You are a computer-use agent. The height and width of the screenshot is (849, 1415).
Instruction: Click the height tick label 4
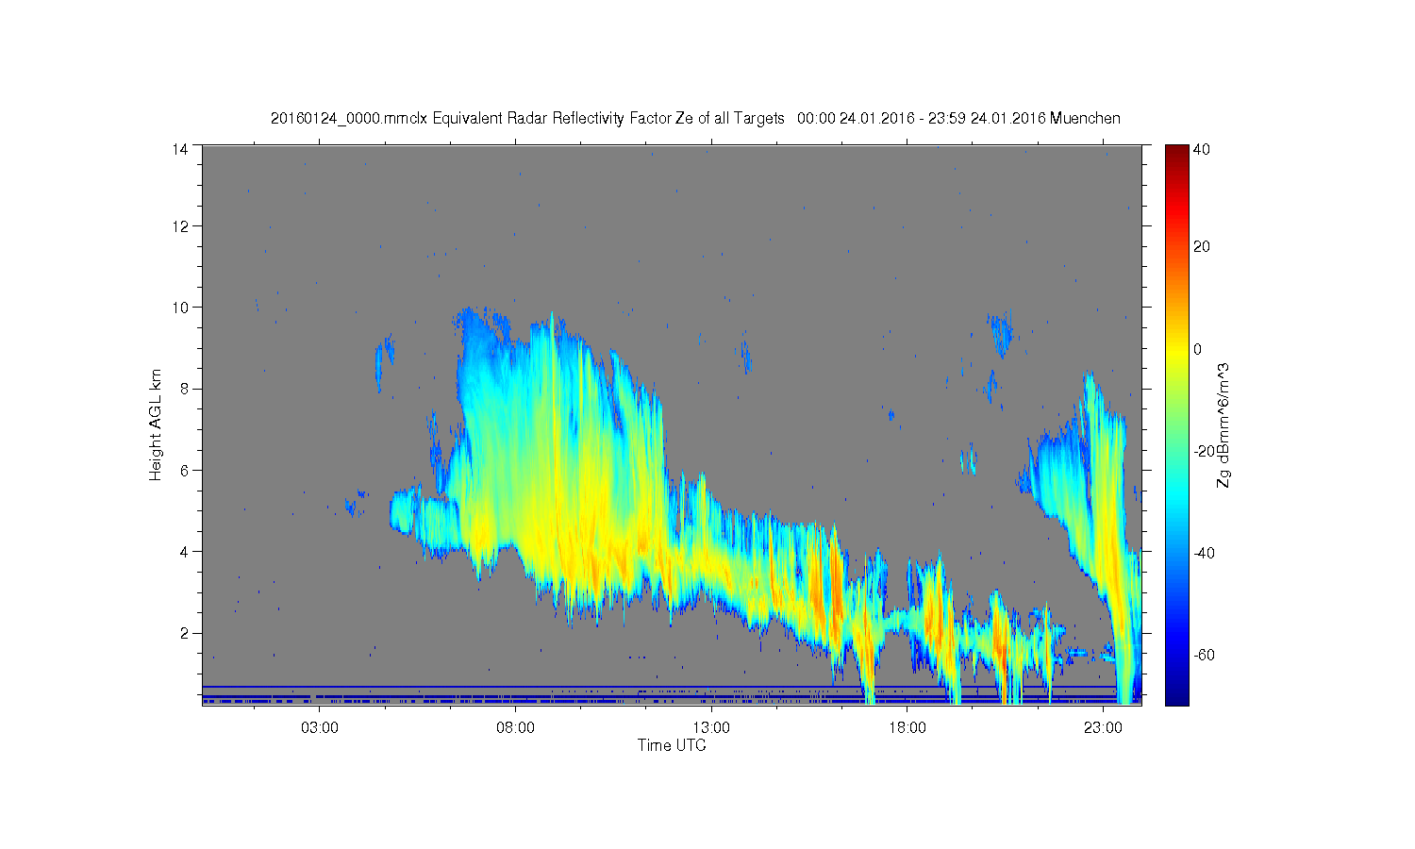coord(183,551)
